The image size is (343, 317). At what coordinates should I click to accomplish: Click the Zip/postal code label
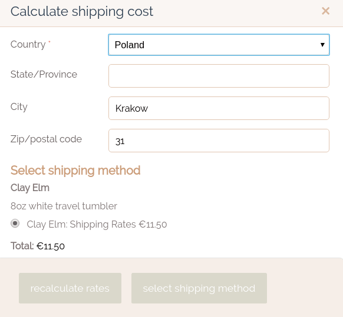[x=46, y=139]
